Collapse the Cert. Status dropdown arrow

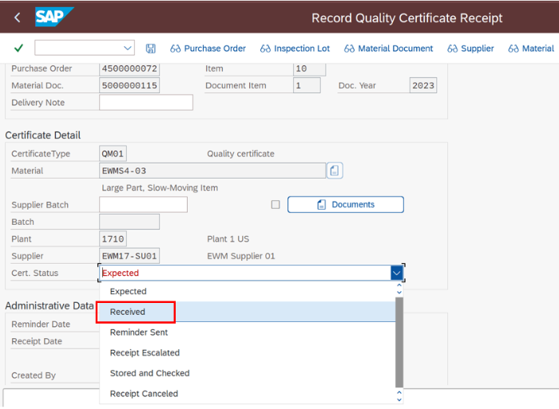click(396, 273)
